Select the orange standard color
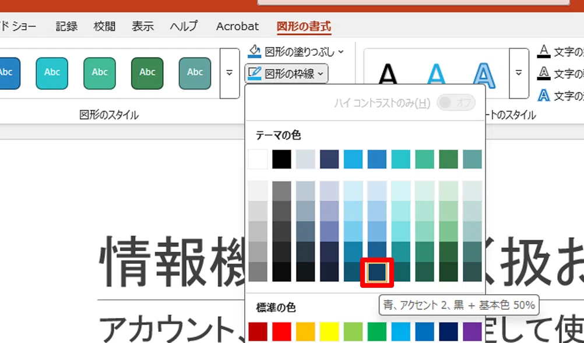Viewport: 584px width, 343px height. pos(305,331)
